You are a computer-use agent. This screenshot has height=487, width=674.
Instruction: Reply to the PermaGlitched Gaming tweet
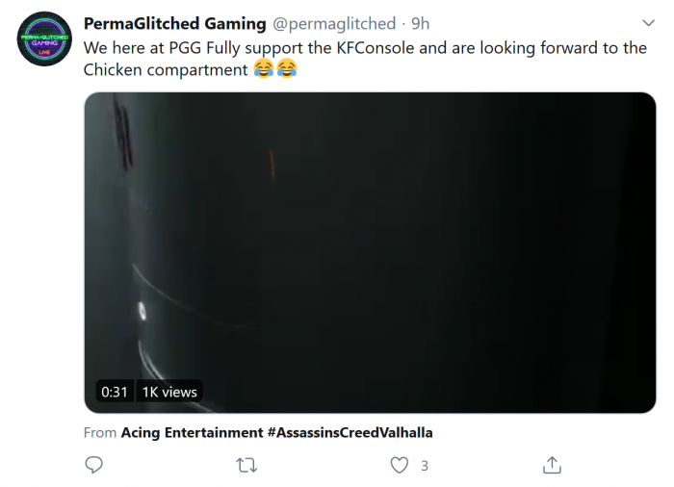(x=93, y=466)
